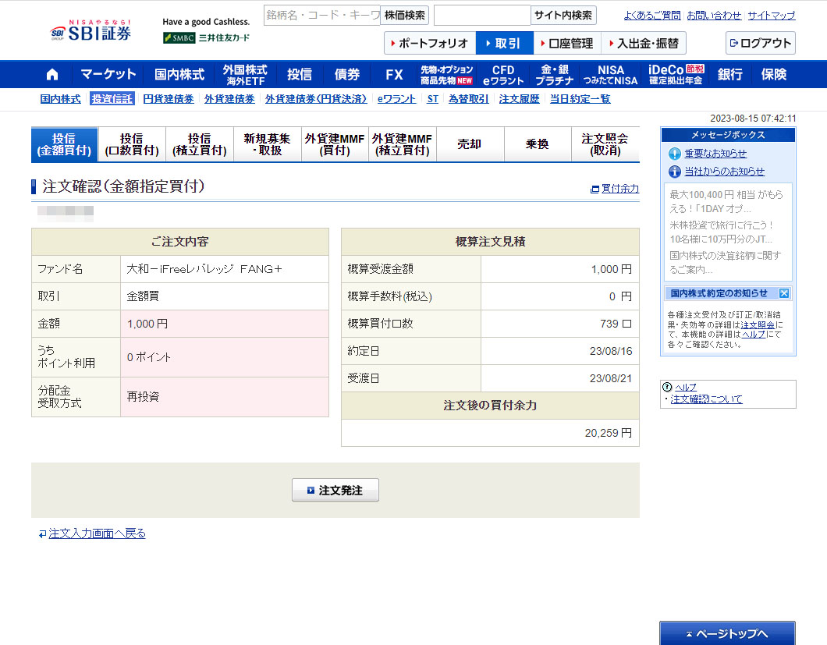Screen dimensions: 827x645
Task: Click the SBI証券 logo
Action: pyautogui.click(x=91, y=32)
